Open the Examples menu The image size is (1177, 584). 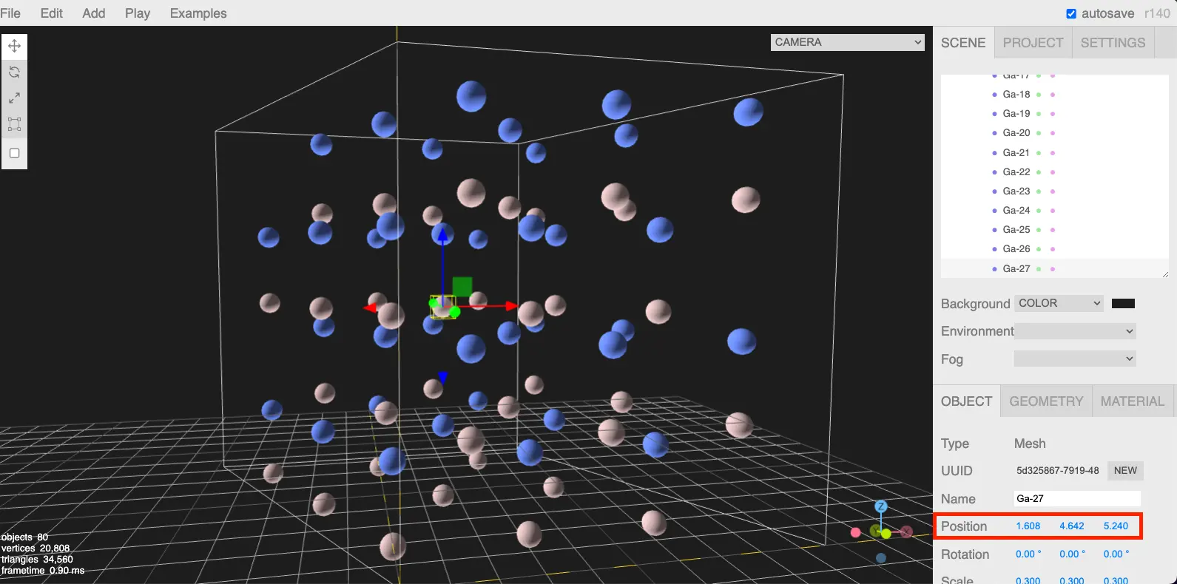pos(198,13)
